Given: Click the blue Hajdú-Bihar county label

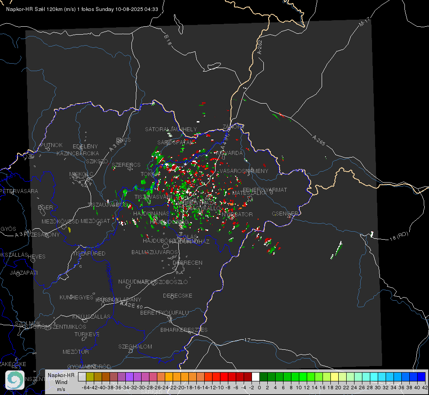Looking at the screenshot, I should [x=110, y=277].
